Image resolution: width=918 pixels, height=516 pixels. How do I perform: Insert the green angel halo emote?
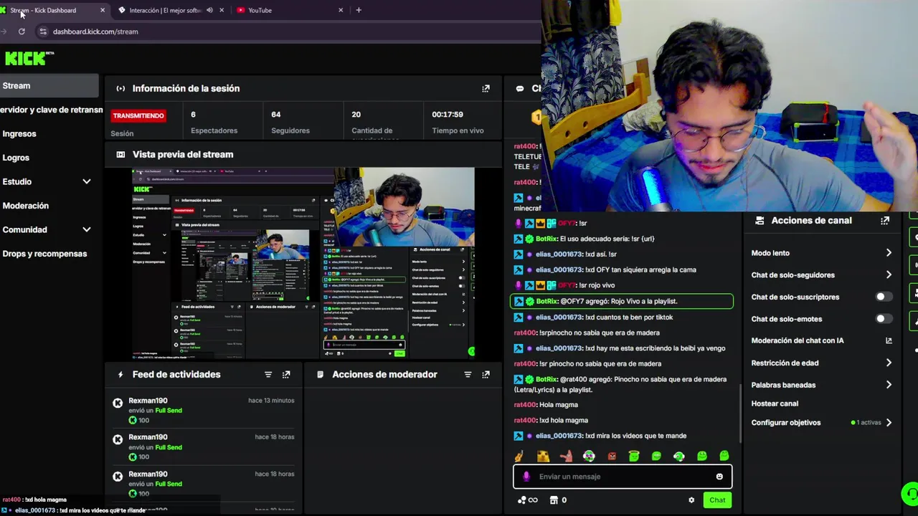(634, 456)
